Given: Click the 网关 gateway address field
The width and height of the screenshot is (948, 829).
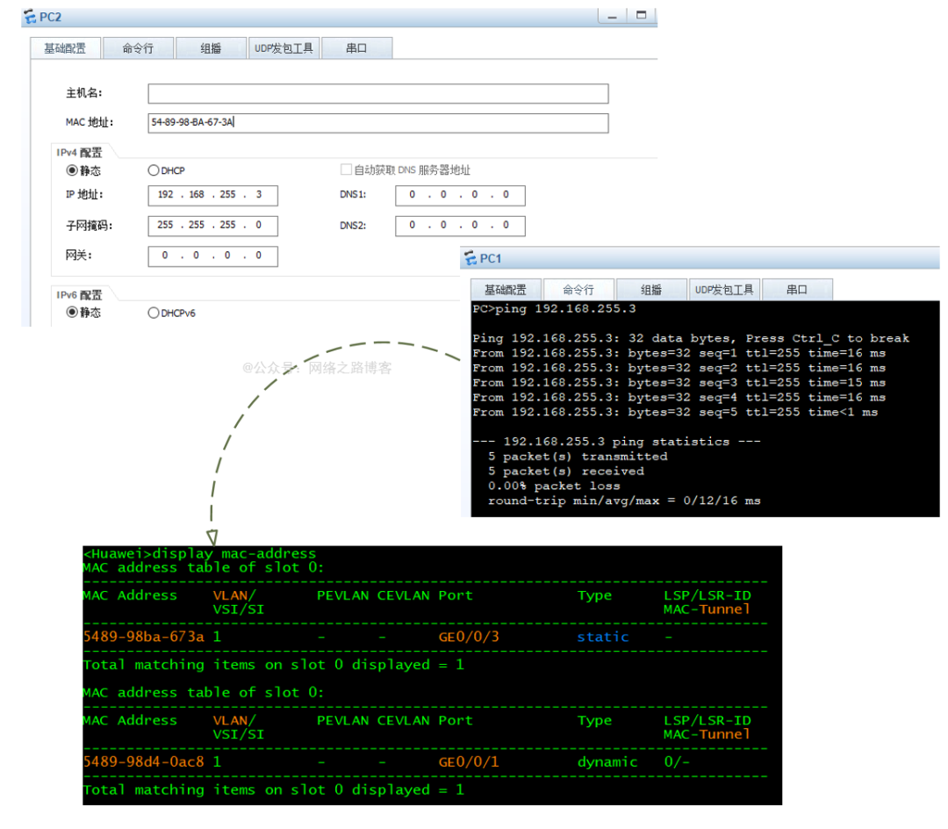Looking at the screenshot, I should [212, 256].
